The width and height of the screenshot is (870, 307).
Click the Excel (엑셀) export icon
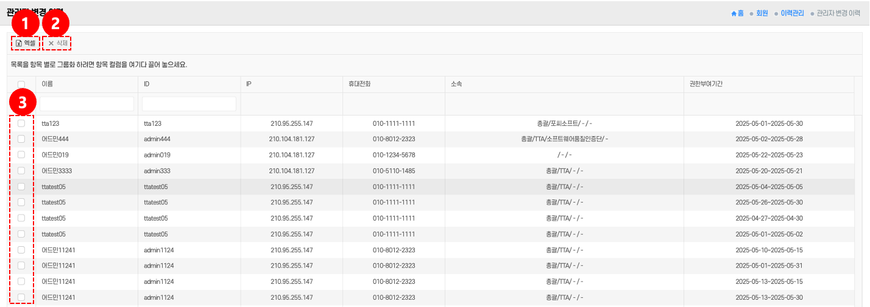click(19, 43)
